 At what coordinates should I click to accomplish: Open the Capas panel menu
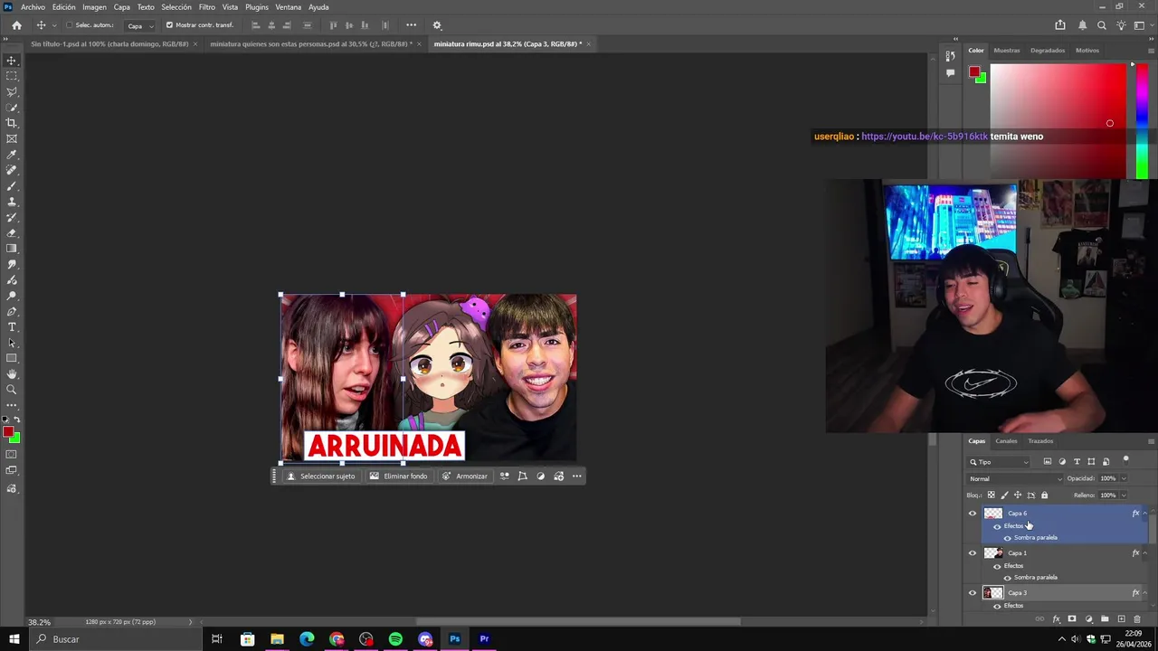(x=1151, y=441)
